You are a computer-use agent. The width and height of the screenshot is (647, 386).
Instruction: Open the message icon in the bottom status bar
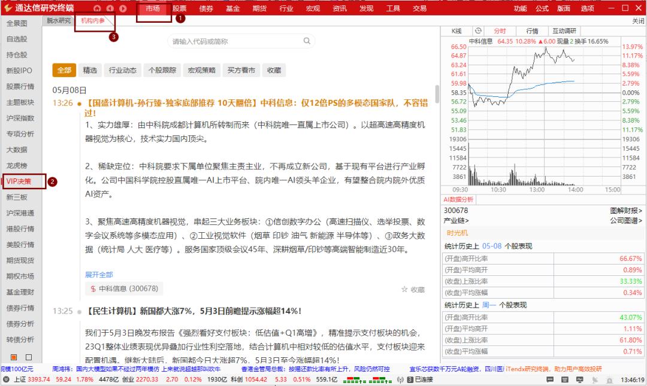550,379
